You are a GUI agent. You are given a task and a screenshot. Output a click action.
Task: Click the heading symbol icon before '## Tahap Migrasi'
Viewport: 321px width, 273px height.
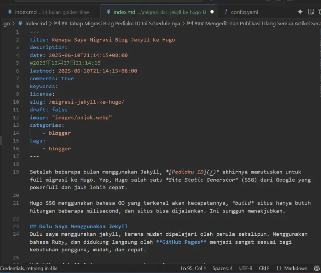[57, 23]
